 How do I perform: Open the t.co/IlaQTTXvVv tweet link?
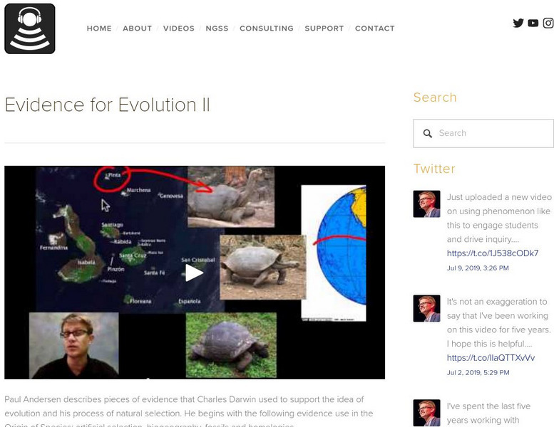tap(491, 358)
